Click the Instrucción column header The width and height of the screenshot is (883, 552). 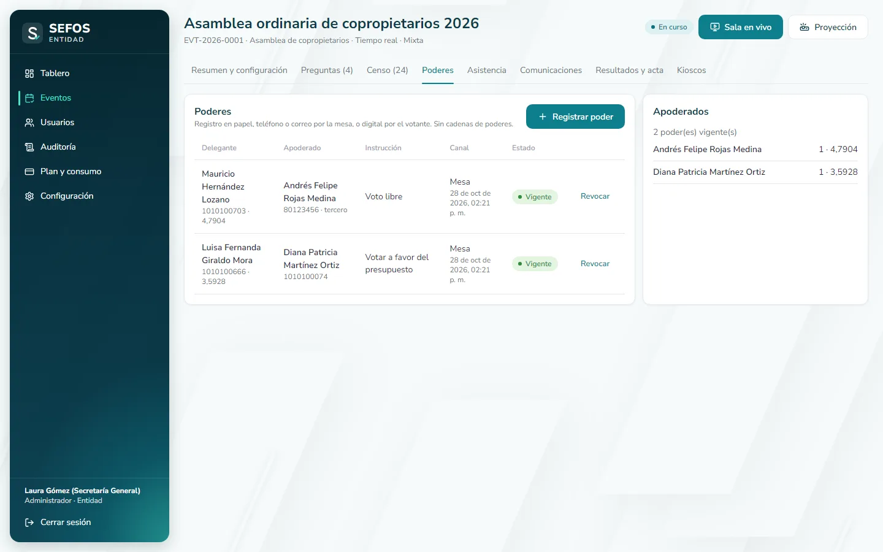coord(383,148)
